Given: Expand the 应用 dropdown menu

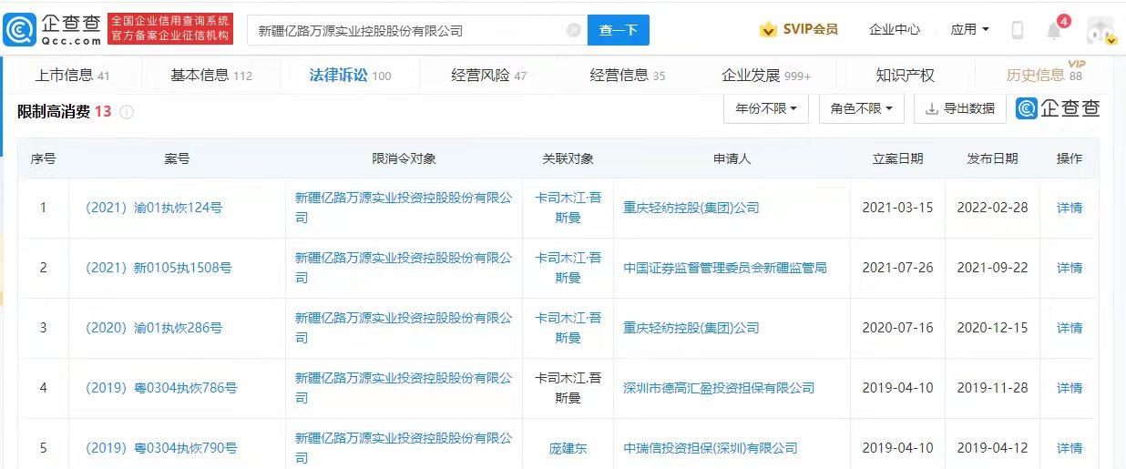Looking at the screenshot, I should coord(969,29).
